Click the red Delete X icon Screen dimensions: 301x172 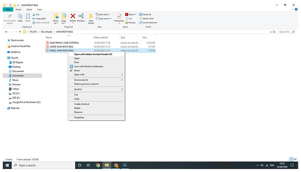click(73, 16)
